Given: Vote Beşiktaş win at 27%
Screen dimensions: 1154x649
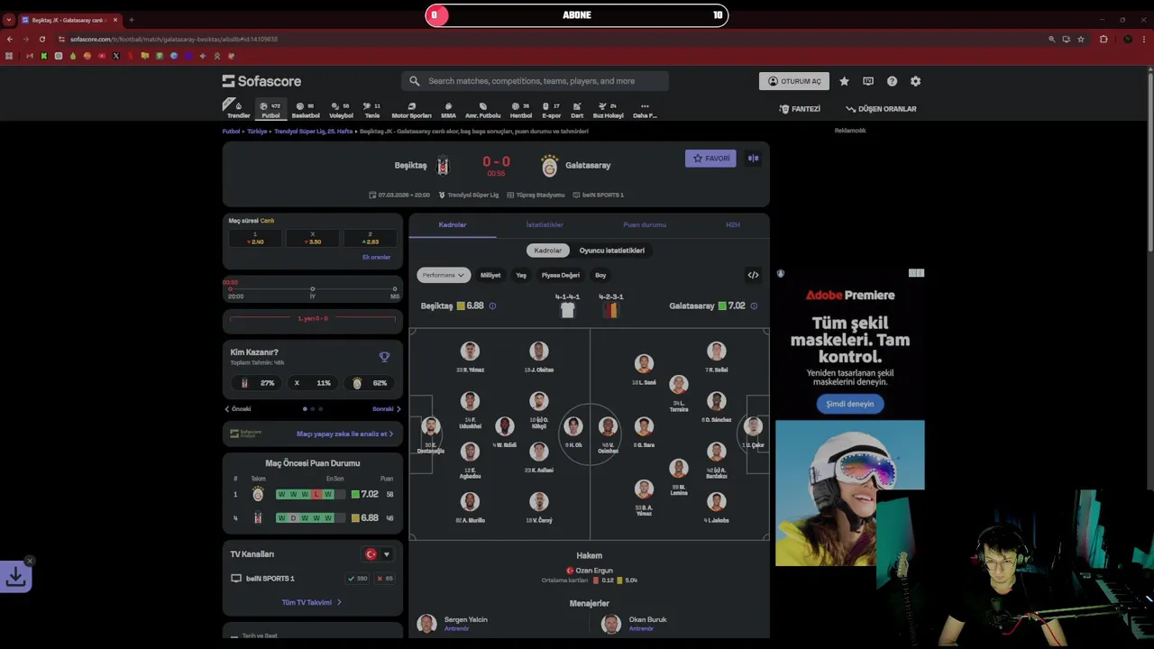Looking at the screenshot, I should pos(258,383).
